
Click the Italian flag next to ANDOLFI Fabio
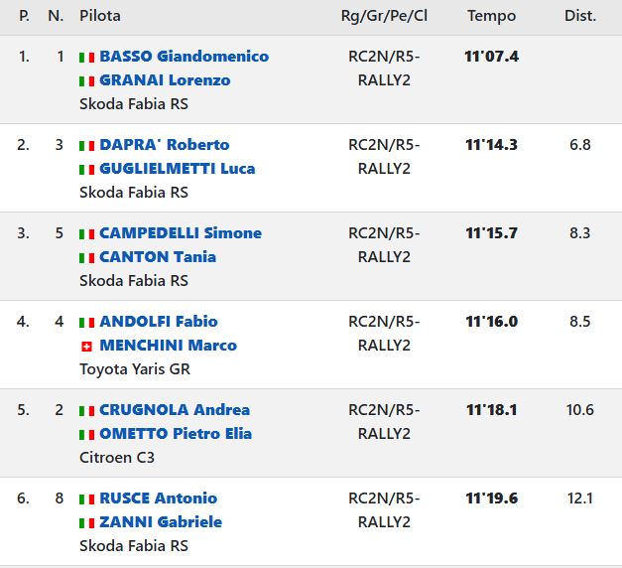point(86,322)
